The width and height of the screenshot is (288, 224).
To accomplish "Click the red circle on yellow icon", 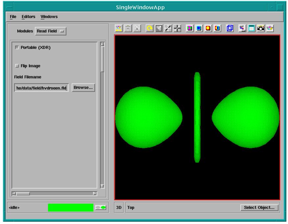I will tap(208, 29).
